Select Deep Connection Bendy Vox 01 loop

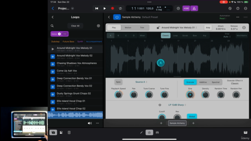pos(75,79)
